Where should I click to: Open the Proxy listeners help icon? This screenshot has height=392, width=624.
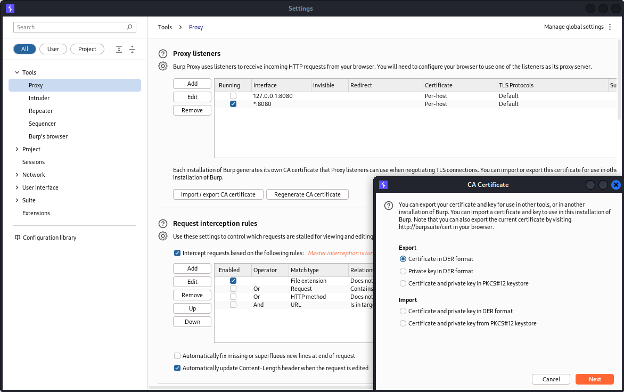(x=163, y=54)
